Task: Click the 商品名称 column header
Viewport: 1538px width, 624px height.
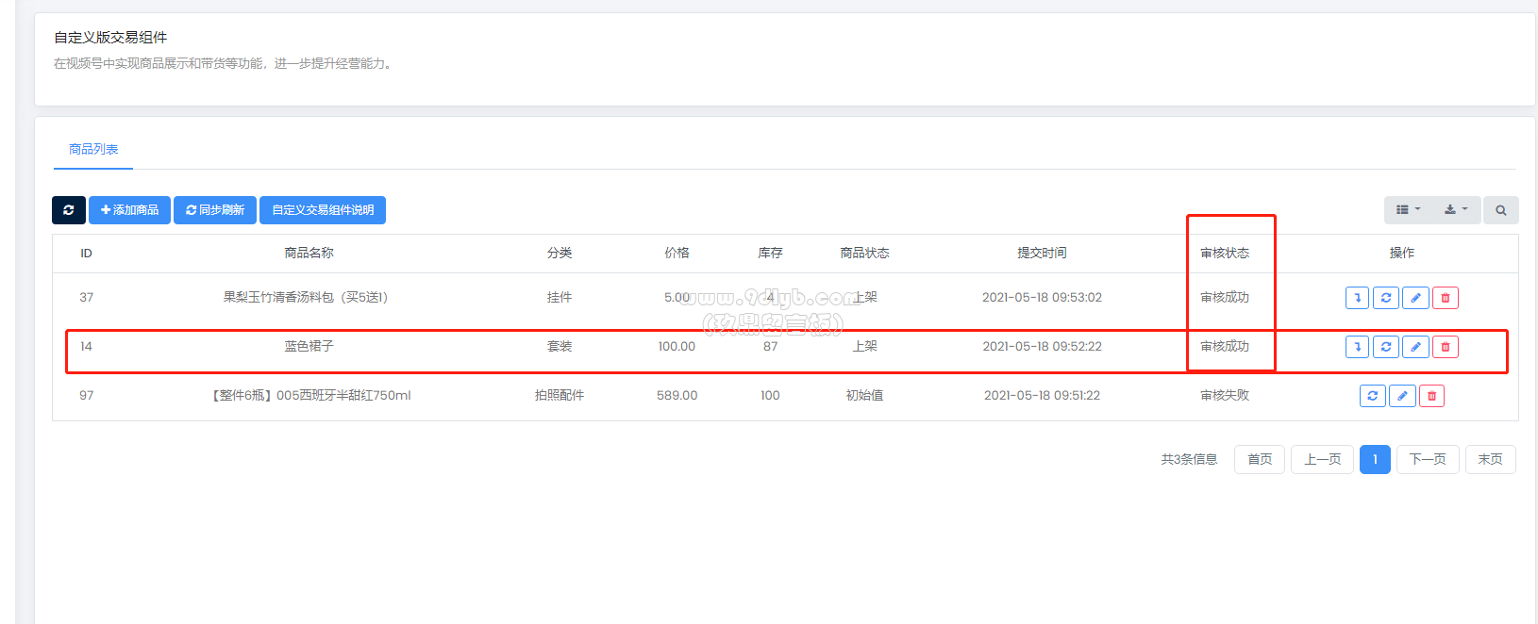Action: point(309,253)
